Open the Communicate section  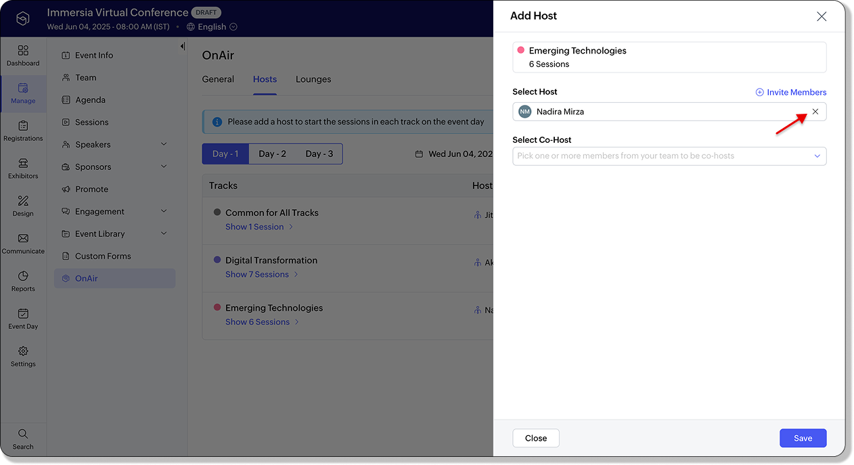click(23, 244)
